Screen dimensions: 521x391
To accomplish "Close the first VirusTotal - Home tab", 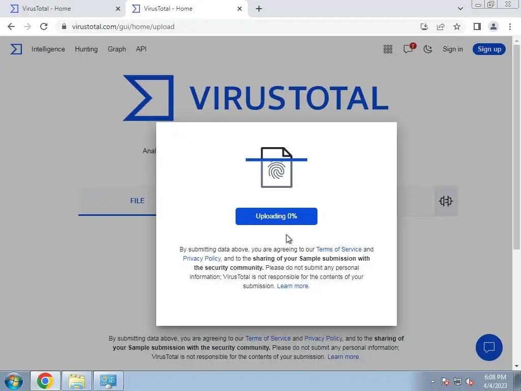I will click(118, 9).
